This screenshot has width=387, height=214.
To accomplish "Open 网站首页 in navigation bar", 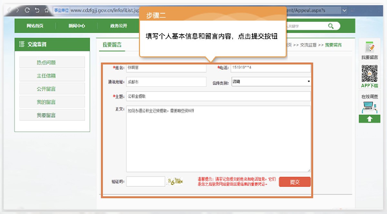I will [x=35, y=26].
